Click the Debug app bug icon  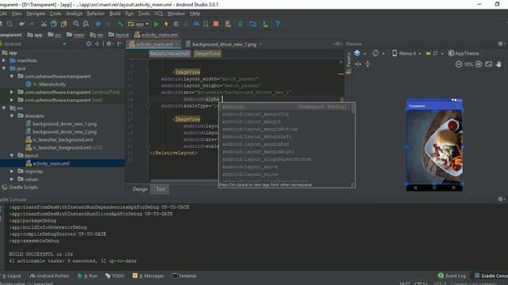(176, 24)
